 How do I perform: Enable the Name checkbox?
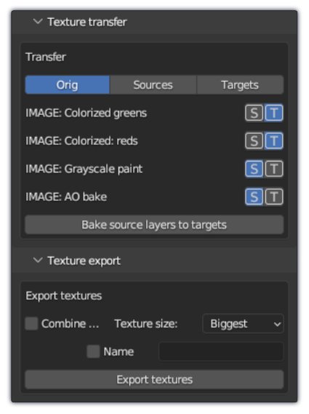click(93, 351)
